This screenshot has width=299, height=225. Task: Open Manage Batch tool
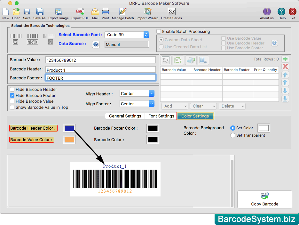click(x=123, y=14)
